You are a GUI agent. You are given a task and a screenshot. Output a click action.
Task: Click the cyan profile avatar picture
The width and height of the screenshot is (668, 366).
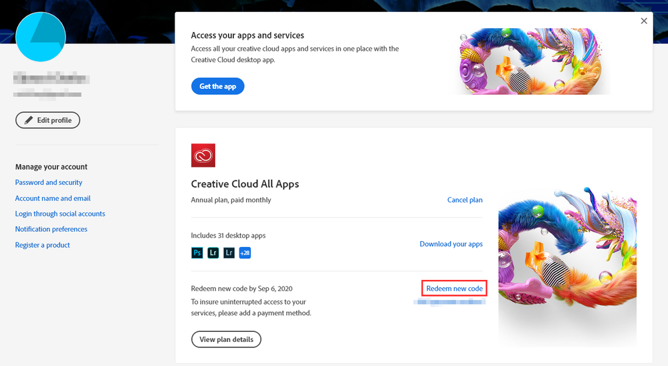(x=40, y=37)
